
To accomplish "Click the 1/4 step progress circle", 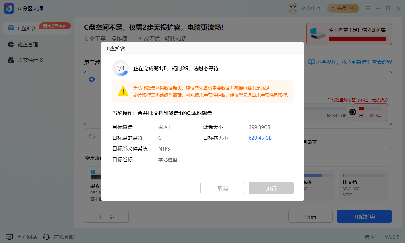I will tap(120, 68).
